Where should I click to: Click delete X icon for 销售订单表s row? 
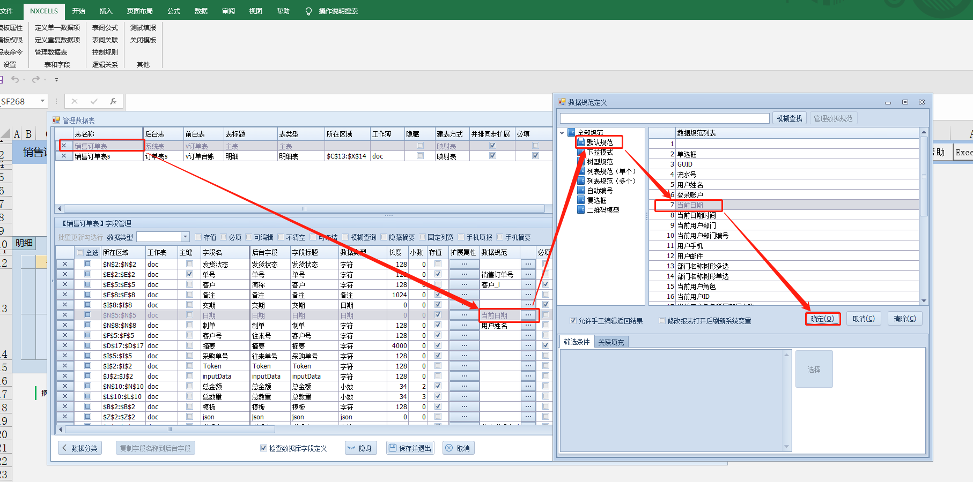tap(64, 156)
